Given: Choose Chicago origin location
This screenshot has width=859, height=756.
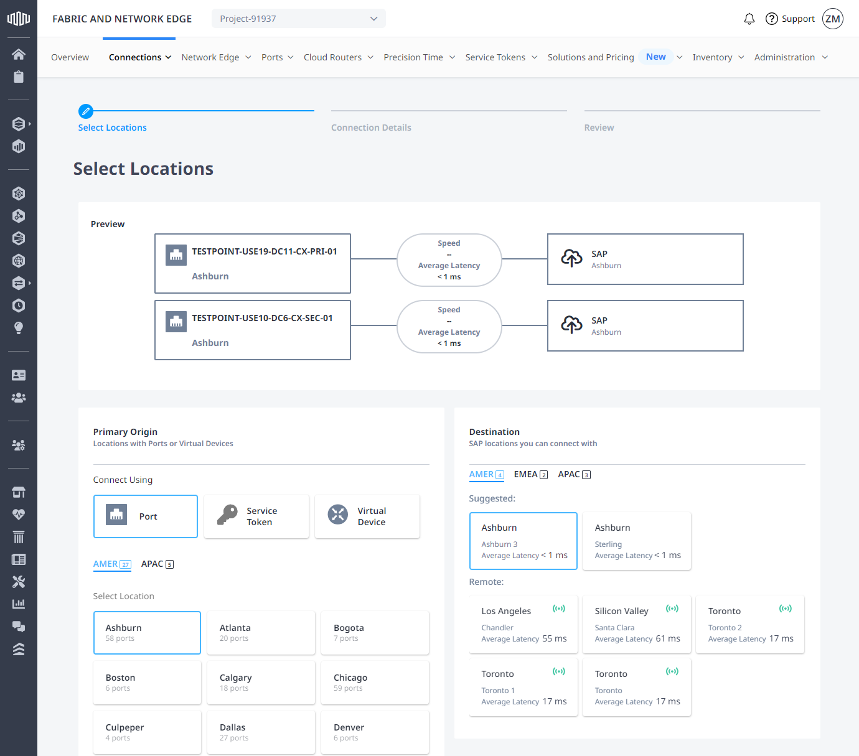Looking at the screenshot, I should pyautogui.click(x=375, y=683).
